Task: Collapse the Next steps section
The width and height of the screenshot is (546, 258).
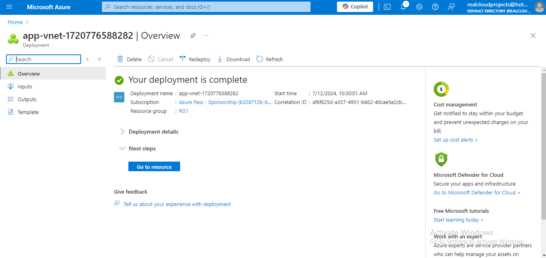Action: click(x=122, y=148)
